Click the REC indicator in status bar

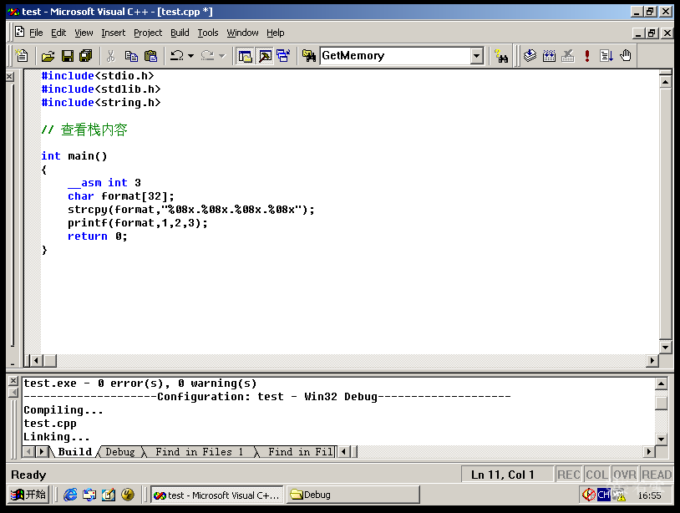click(569, 475)
